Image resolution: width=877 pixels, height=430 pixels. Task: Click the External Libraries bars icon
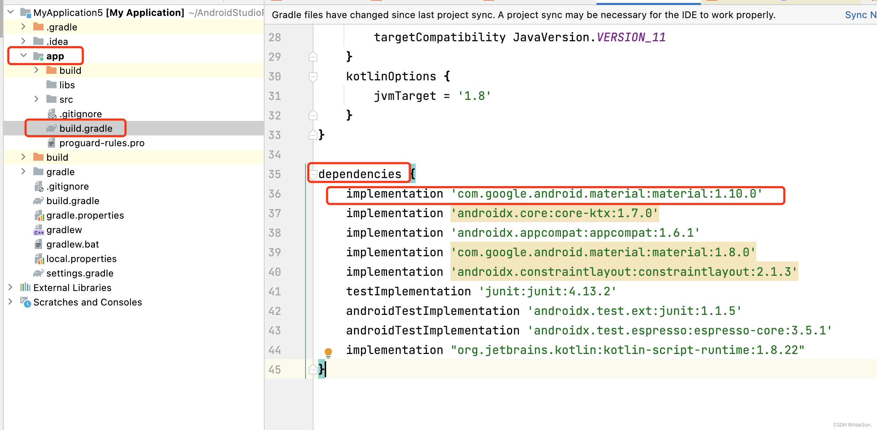[25, 287]
